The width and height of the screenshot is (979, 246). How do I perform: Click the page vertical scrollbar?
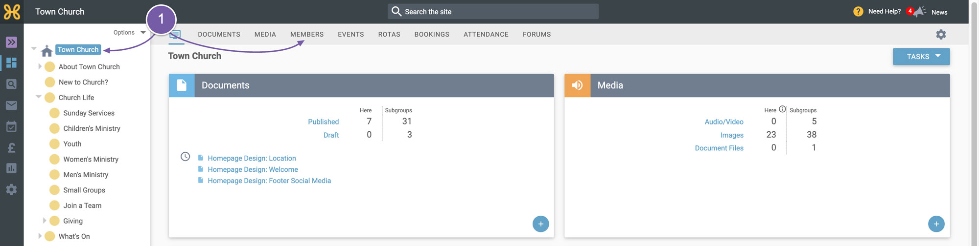[974, 123]
